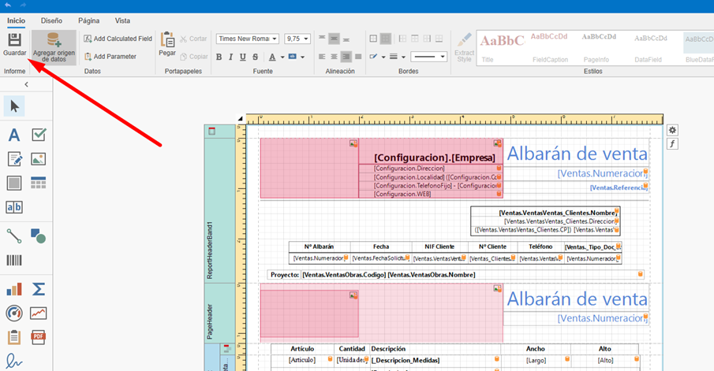Click Extract Style button
This screenshot has width=714, height=371.
[465, 47]
